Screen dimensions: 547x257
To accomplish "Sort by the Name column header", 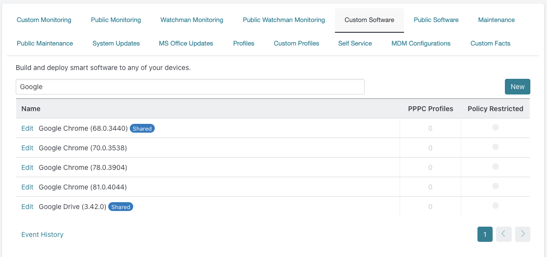I will [x=31, y=109].
